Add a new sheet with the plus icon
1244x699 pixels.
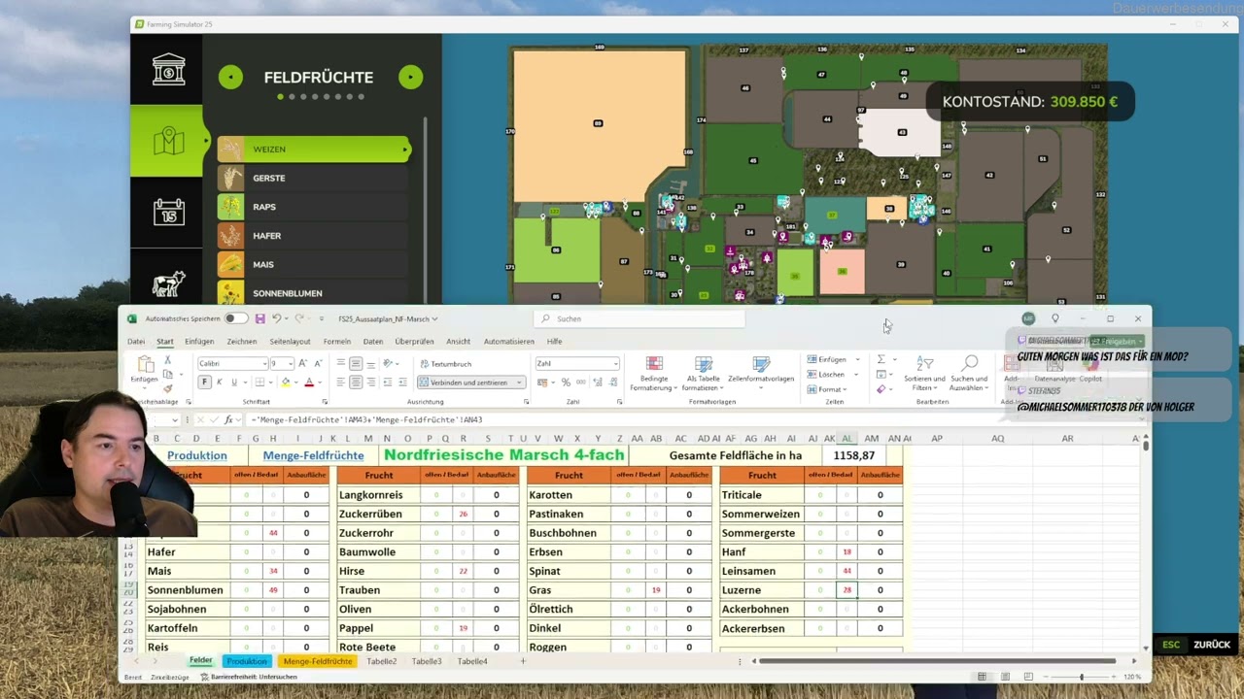click(x=522, y=661)
